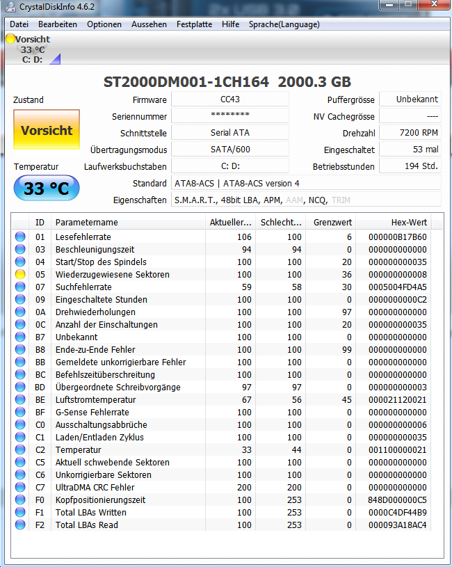
Task: Click status icon for UltraDMA CRC Fehler
Action: [20, 487]
